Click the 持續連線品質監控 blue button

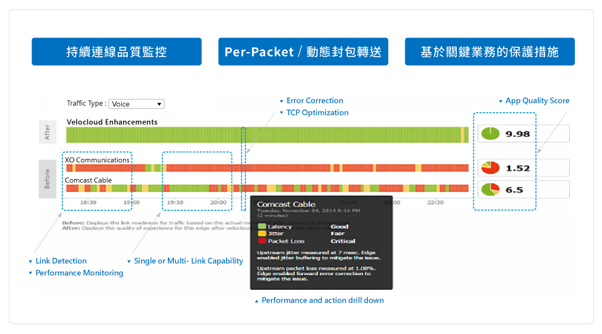[x=116, y=51]
